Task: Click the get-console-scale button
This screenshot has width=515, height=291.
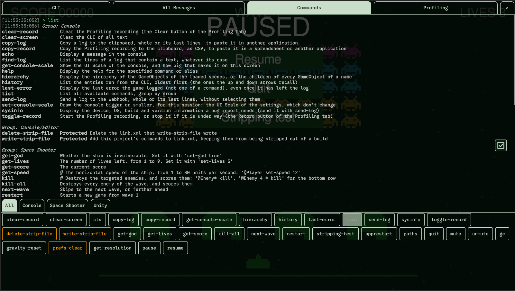Action: click(x=209, y=220)
